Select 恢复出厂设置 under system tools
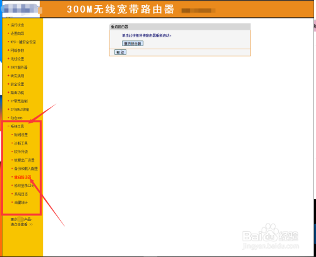Viewport: 316px width, 257px height. pos(24,160)
